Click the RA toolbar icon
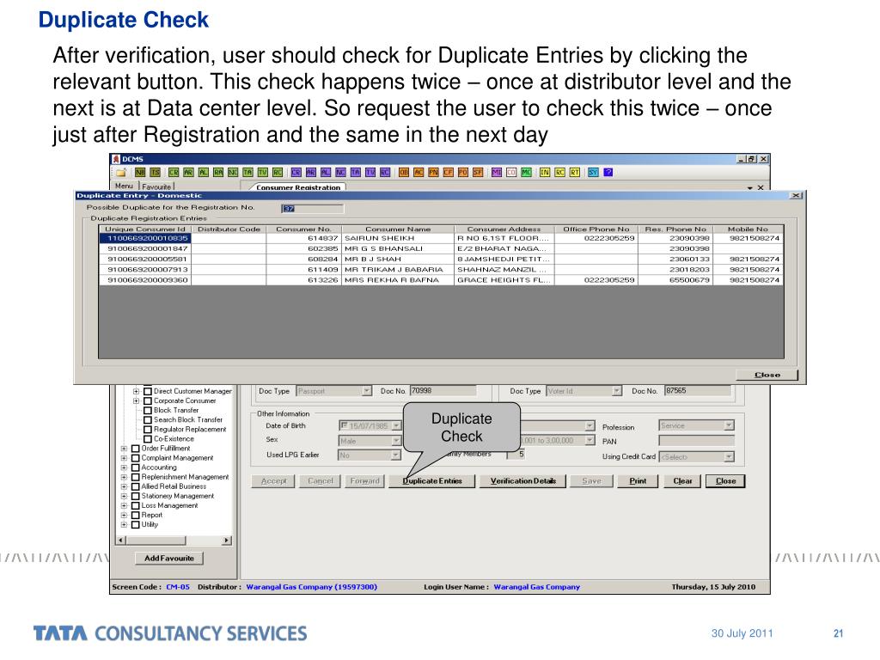 [218, 172]
